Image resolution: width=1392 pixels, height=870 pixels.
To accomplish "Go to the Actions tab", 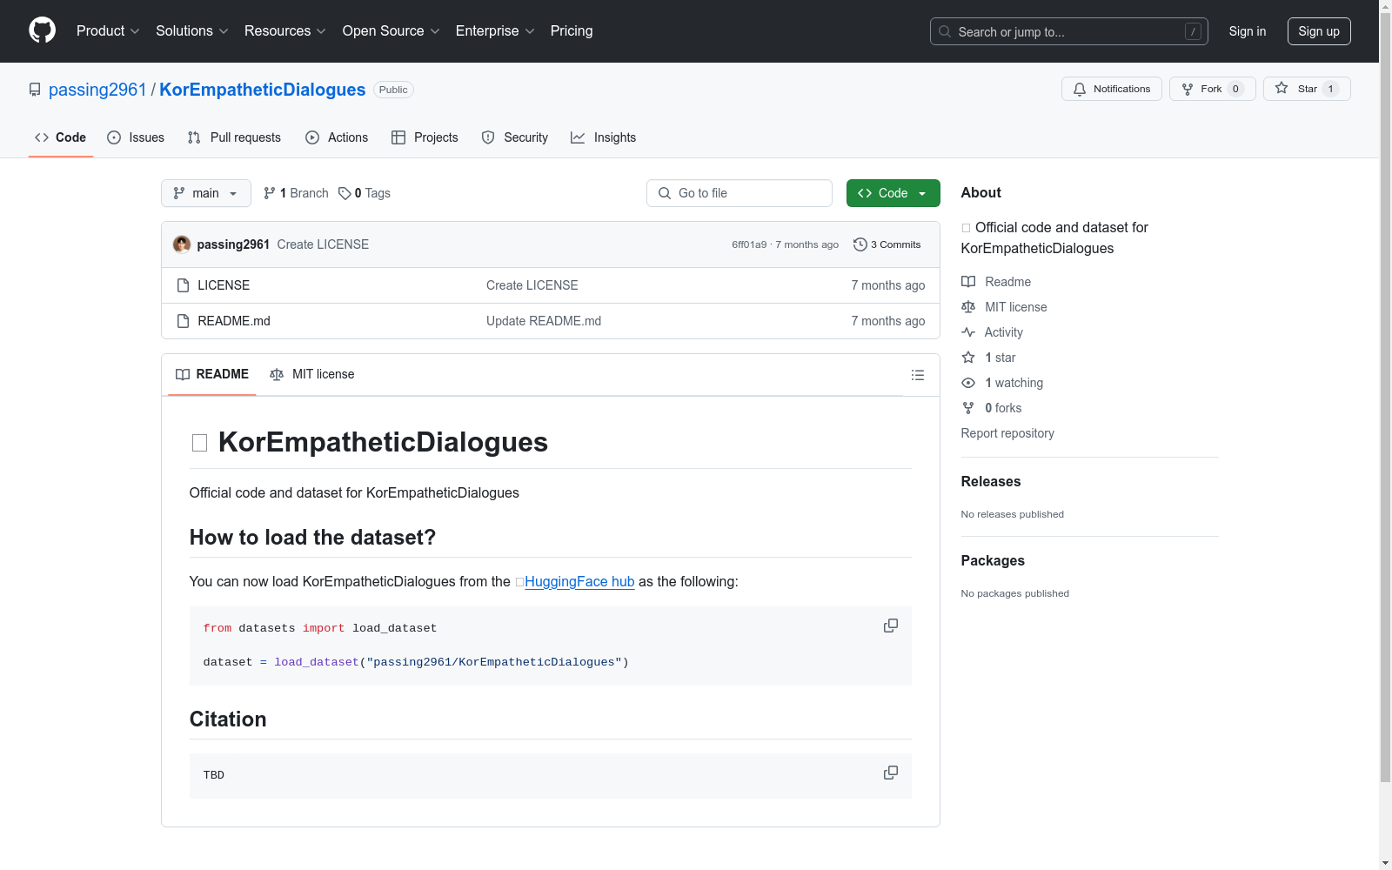I will [x=337, y=137].
